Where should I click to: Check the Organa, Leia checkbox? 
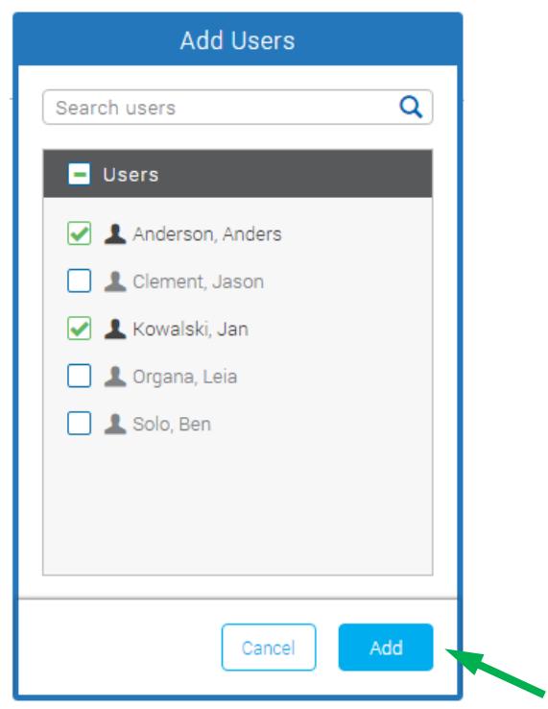[x=79, y=376]
